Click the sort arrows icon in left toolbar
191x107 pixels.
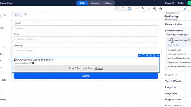(x=5, y=15)
